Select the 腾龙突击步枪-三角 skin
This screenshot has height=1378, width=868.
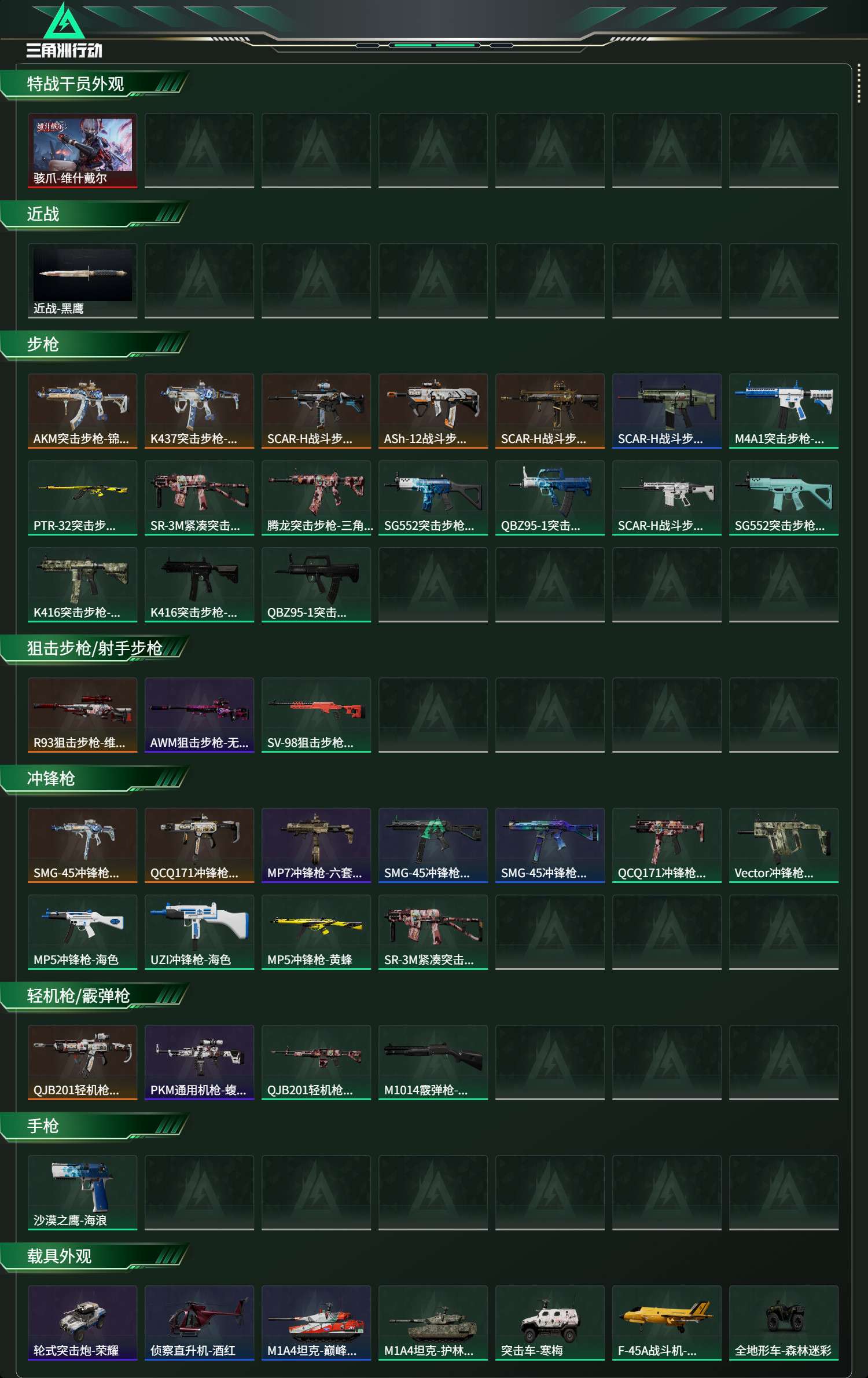(x=316, y=498)
